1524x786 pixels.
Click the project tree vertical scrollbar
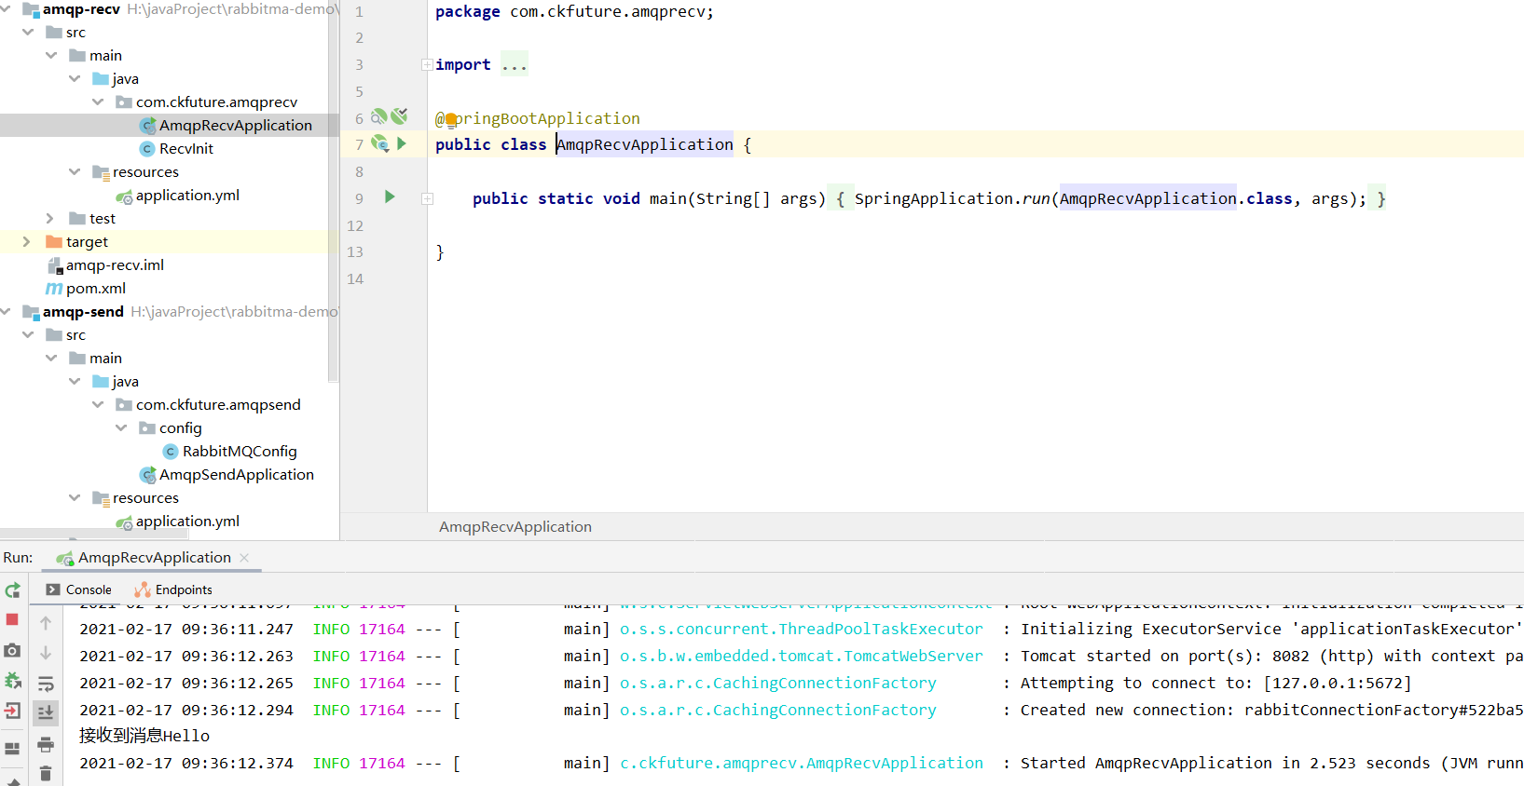(334, 191)
